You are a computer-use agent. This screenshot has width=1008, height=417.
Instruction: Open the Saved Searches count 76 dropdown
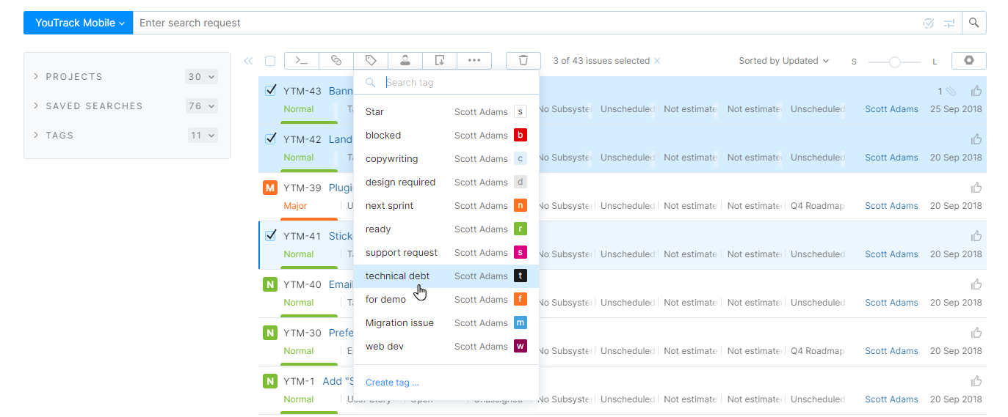pos(202,106)
